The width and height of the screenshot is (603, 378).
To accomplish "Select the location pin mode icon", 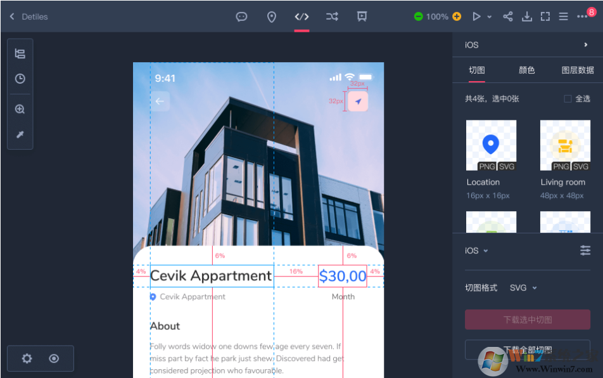I will pos(271,16).
